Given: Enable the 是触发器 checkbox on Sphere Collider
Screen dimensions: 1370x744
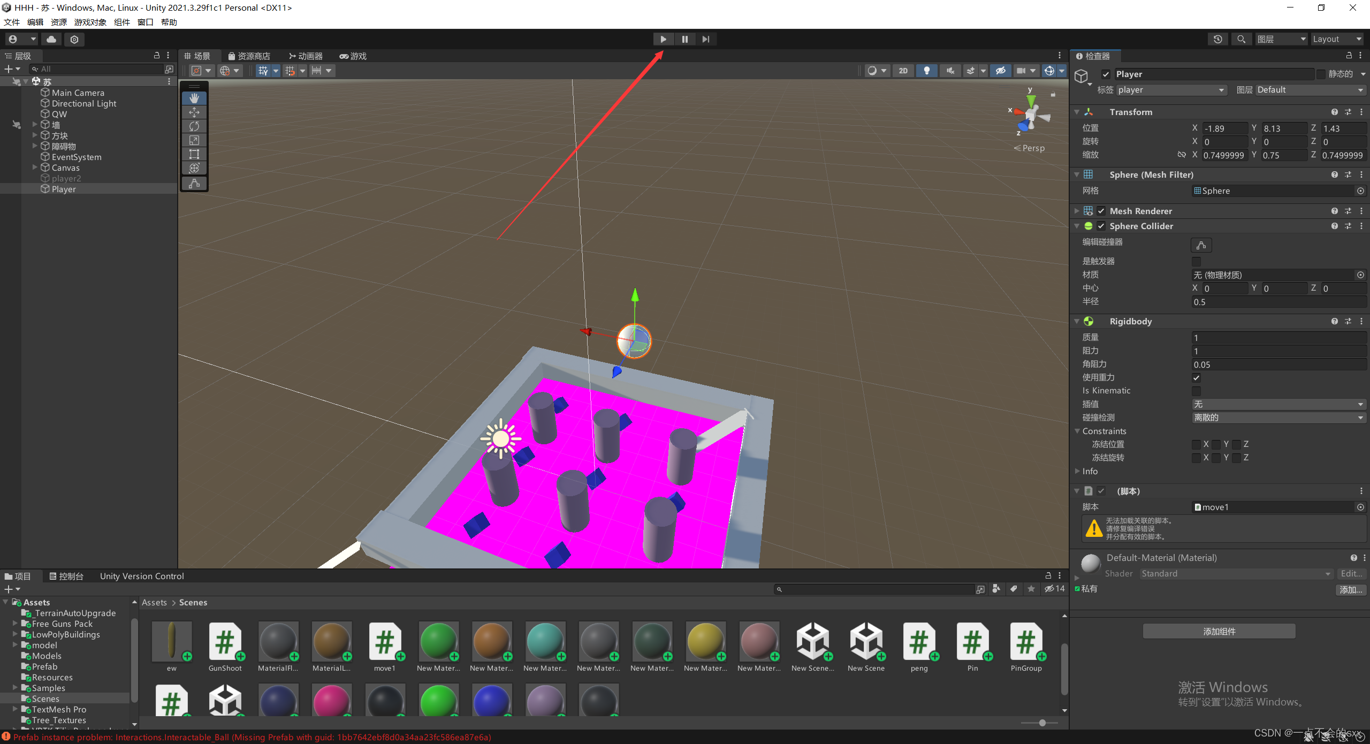Looking at the screenshot, I should click(x=1197, y=261).
